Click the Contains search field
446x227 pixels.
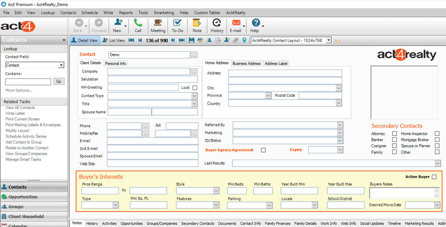tap(28, 82)
